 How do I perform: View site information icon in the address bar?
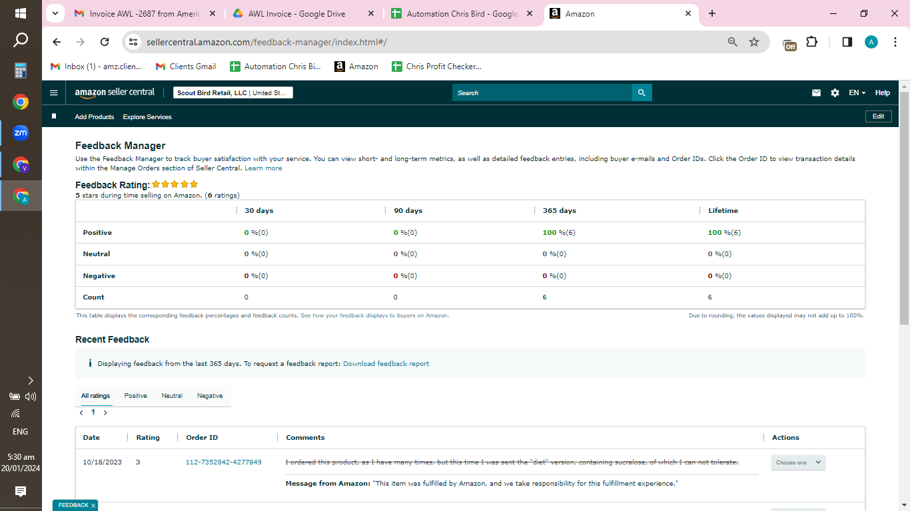[x=133, y=42]
